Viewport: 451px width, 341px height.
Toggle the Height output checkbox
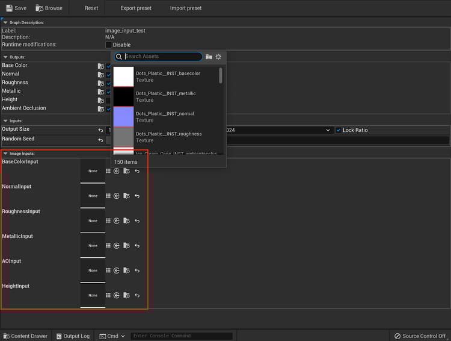(x=109, y=100)
